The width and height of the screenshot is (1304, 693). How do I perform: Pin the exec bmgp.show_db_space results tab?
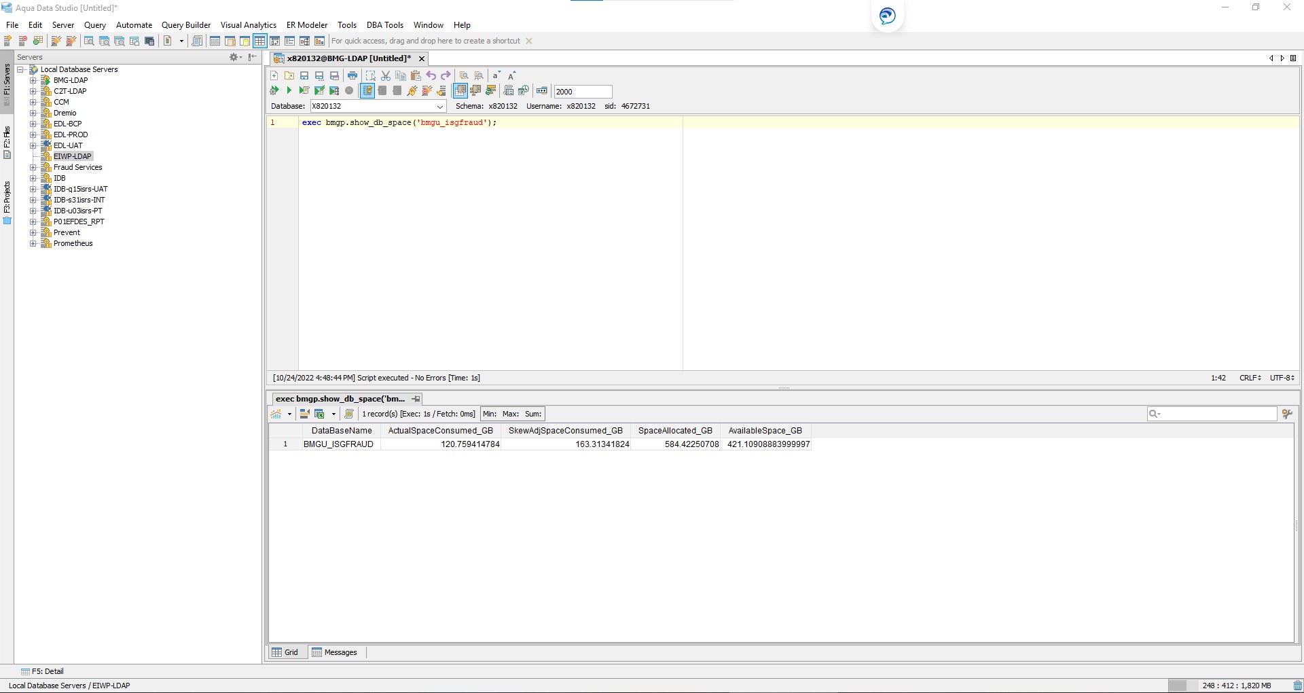point(416,399)
